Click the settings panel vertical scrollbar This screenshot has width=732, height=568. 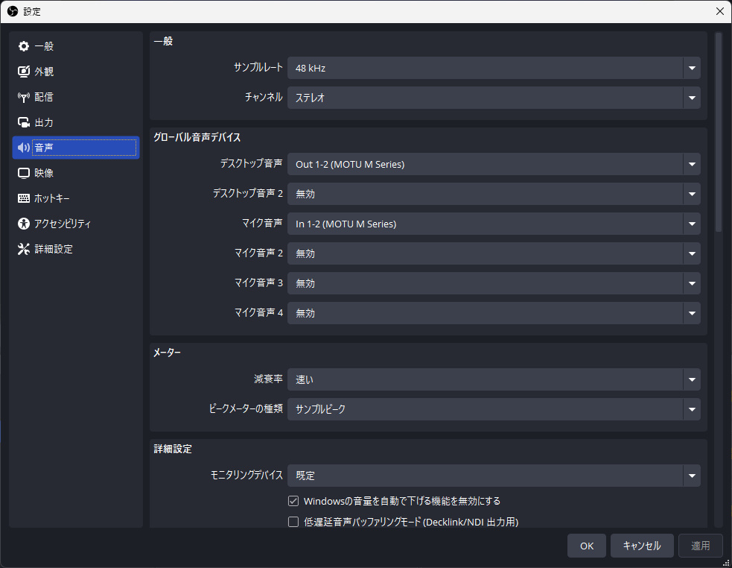click(719, 134)
